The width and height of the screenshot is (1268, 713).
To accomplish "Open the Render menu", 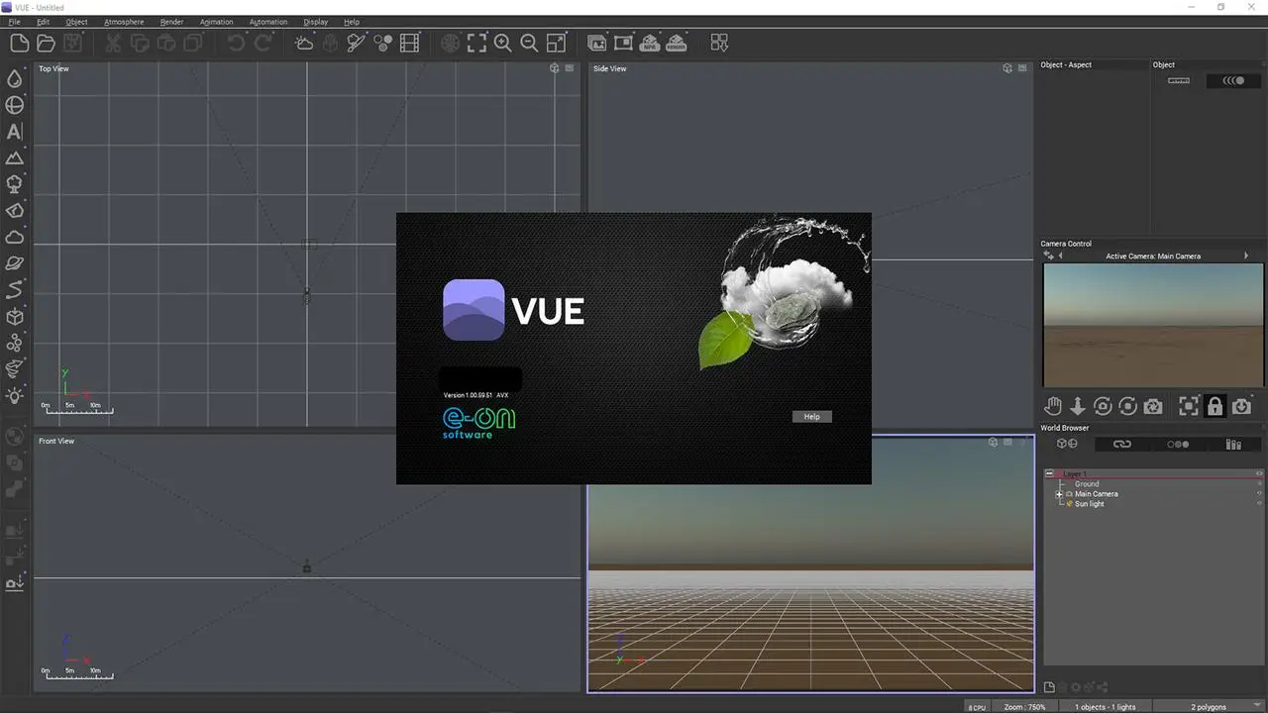I will tap(171, 22).
